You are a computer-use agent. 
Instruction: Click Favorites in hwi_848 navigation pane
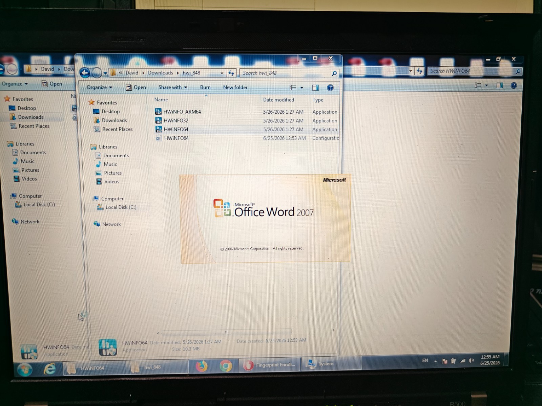tap(107, 103)
